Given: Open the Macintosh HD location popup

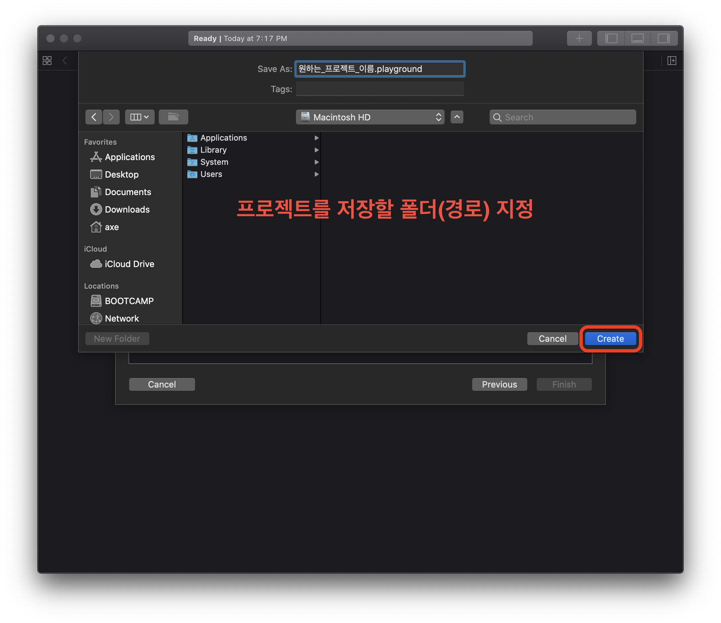Looking at the screenshot, I should point(370,117).
